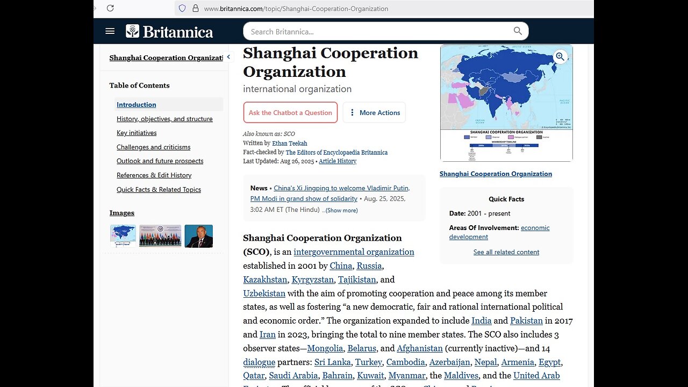Open the Myanmar link
The width and height of the screenshot is (688, 387).
coord(407,376)
